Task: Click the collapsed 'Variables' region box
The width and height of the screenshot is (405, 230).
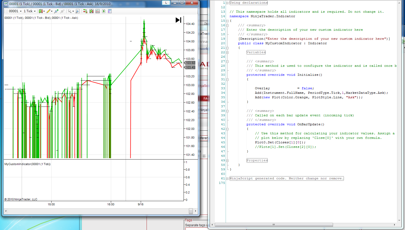Action: pos(256,52)
